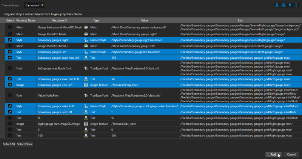Click Mesh type icon in Gauge background row
302x159 pixels.
[86, 27]
